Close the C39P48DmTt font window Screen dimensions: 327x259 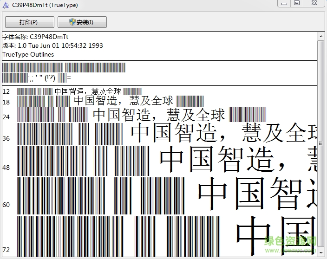coord(314,3)
